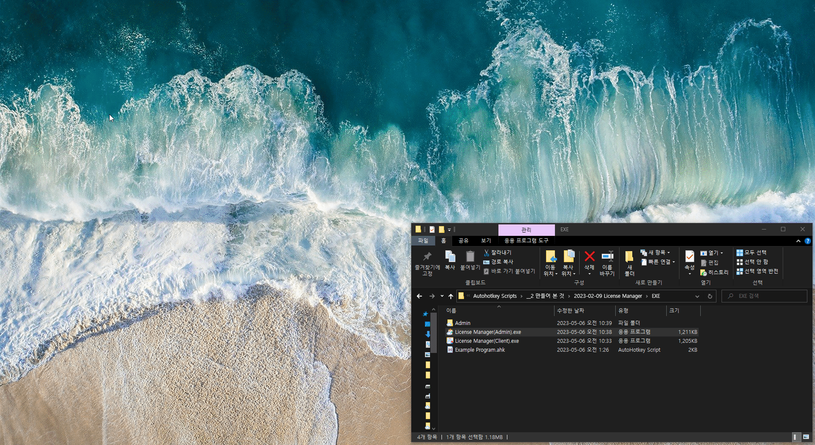Click the AutoHotkey Script type cell

click(639, 350)
